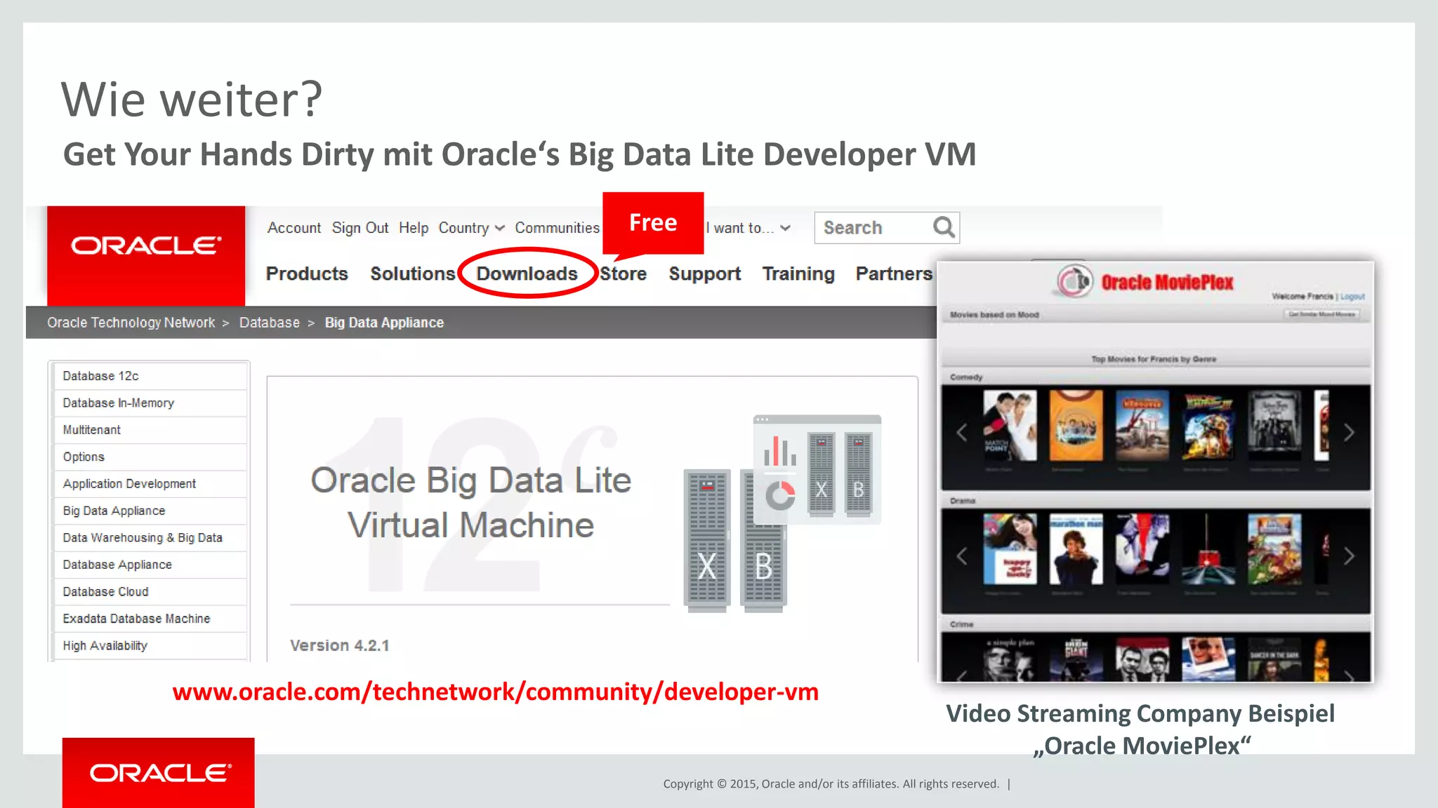Viewport: 1438px width, 808px height.
Task: Click the Comedy row left arrow
Action: [962, 433]
